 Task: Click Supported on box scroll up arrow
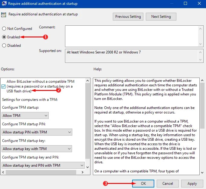tap(200, 53)
